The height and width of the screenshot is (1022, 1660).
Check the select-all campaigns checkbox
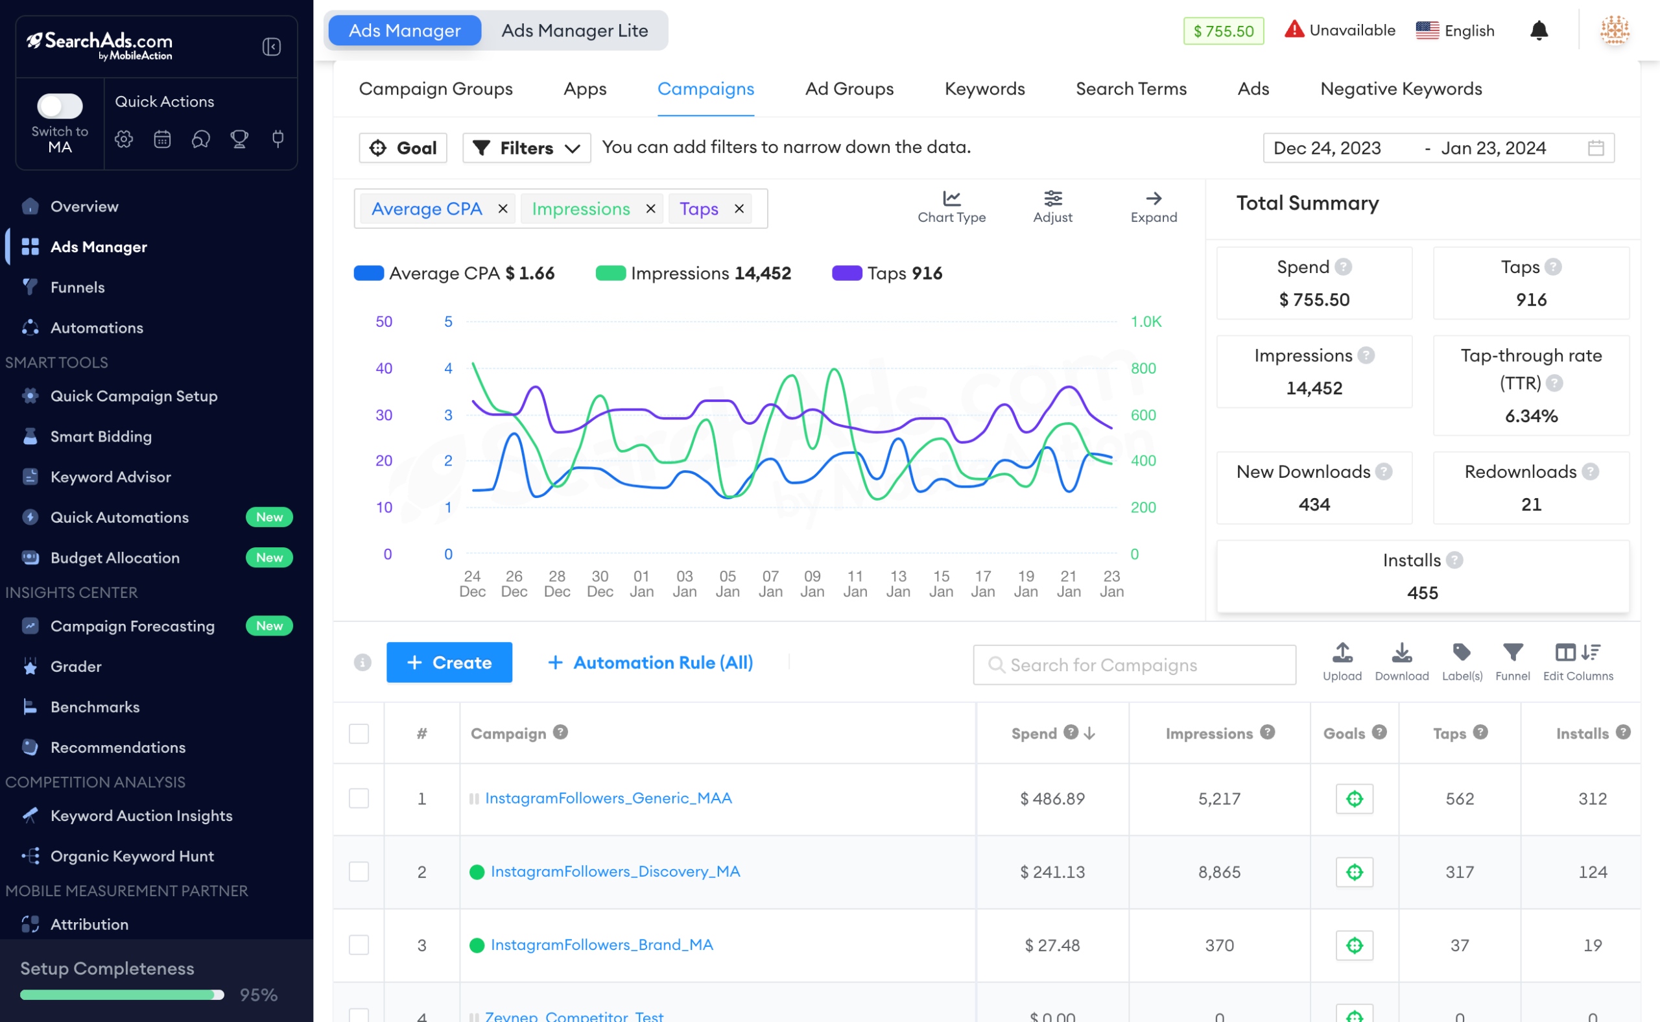pos(358,733)
